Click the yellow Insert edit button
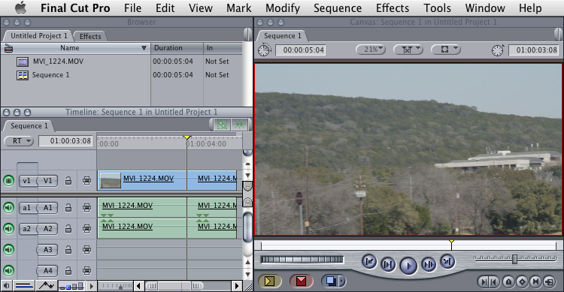This screenshot has width=564, height=292. 269,281
